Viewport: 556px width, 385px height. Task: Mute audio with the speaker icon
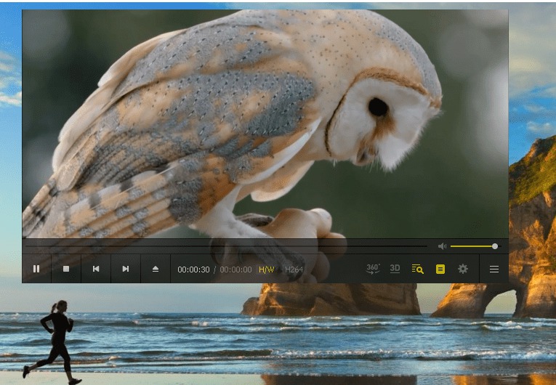(x=442, y=246)
